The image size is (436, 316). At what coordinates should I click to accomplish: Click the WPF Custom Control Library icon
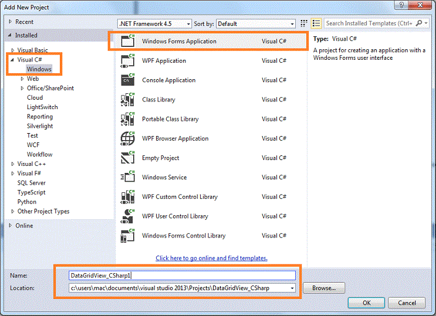point(127,196)
